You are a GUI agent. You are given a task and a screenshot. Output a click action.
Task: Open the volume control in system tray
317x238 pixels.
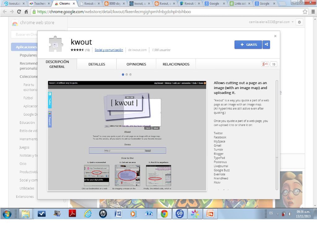click(x=290, y=214)
